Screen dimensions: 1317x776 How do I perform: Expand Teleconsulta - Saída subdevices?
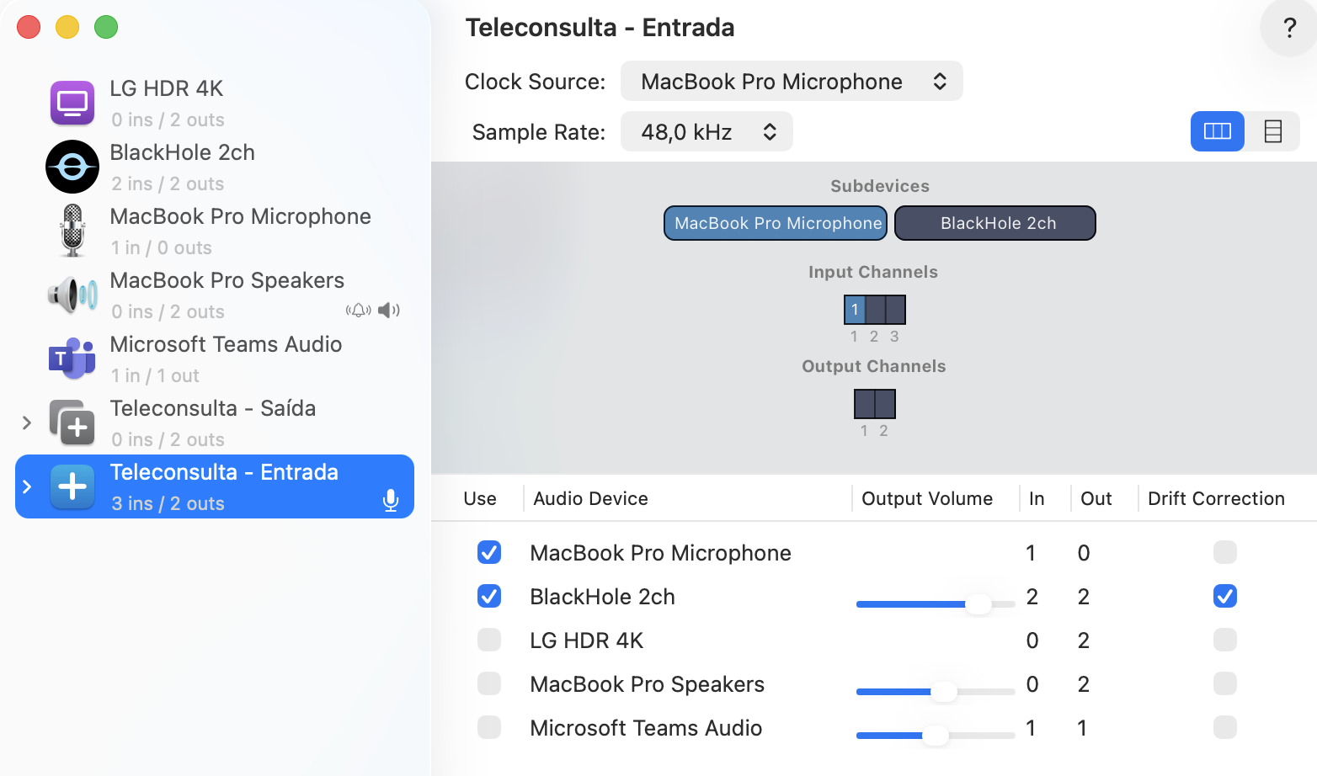[27, 423]
